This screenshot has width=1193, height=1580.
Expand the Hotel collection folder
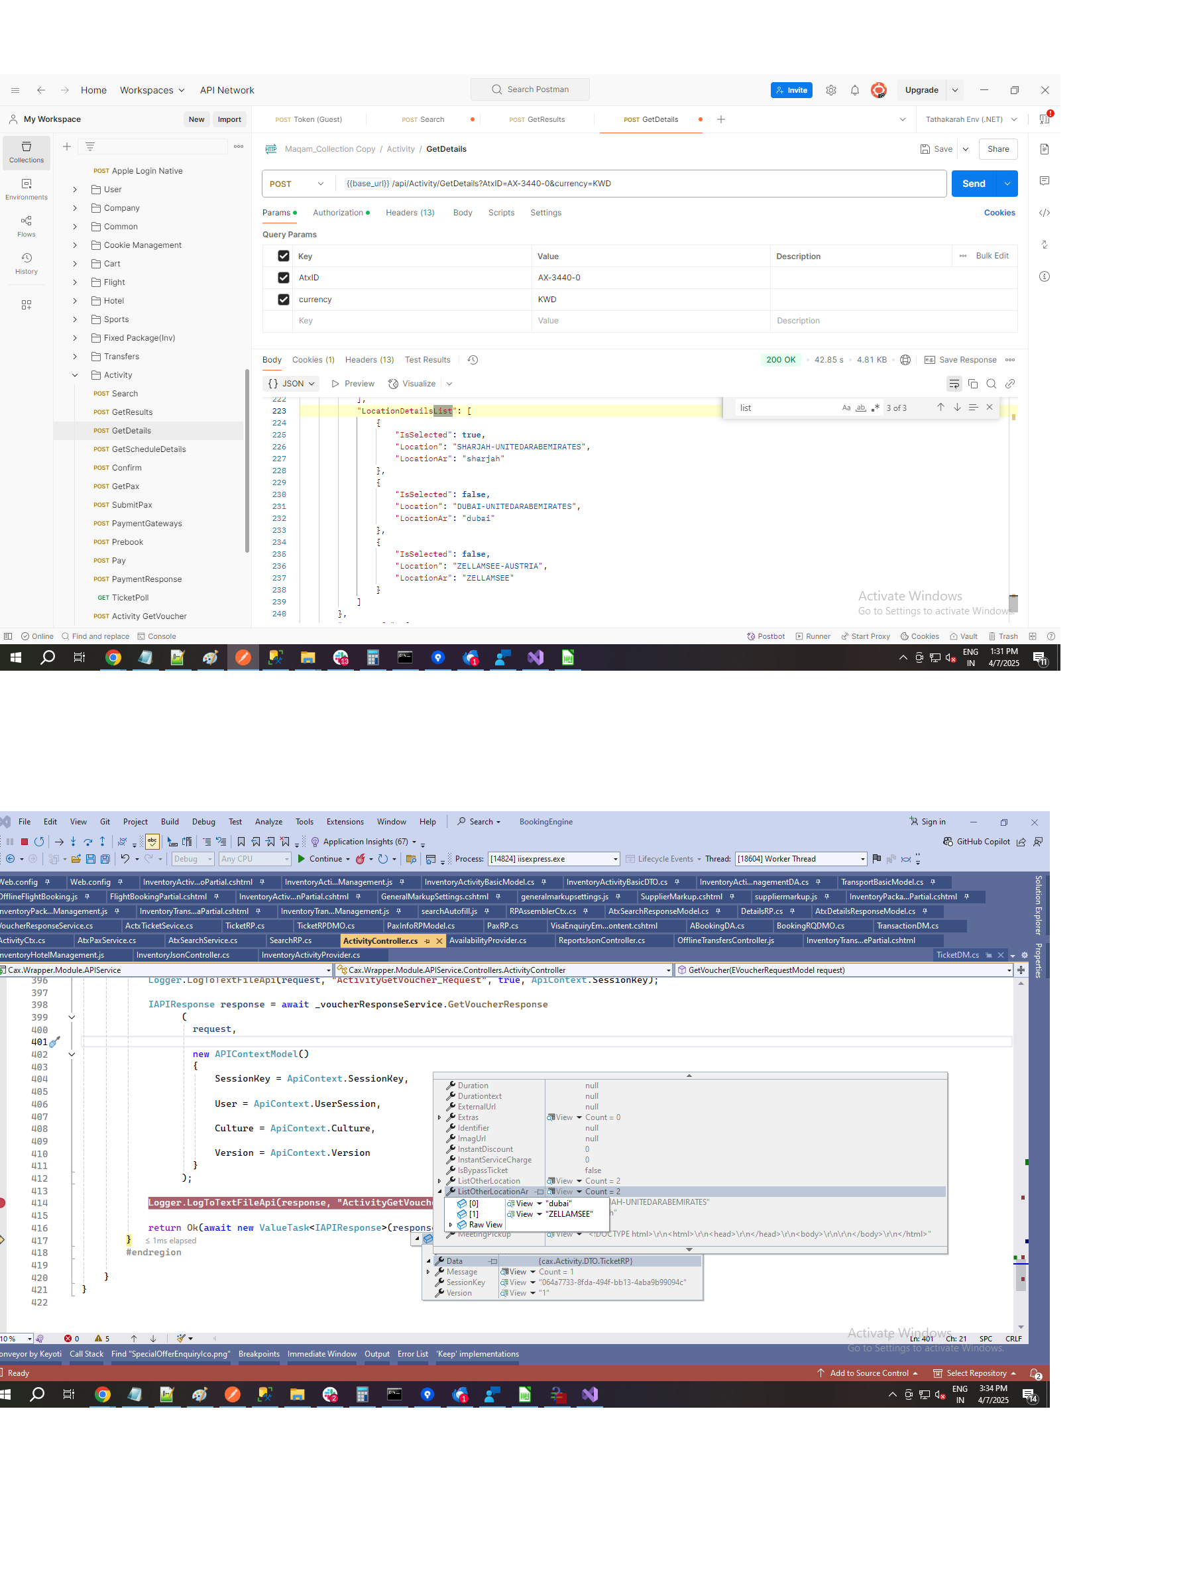[75, 301]
